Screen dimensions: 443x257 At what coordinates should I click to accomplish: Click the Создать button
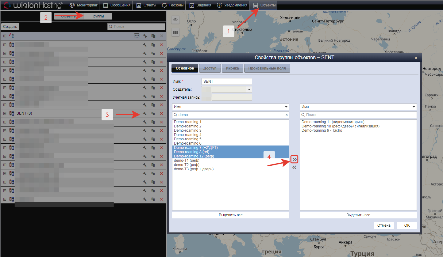click(10, 27)
